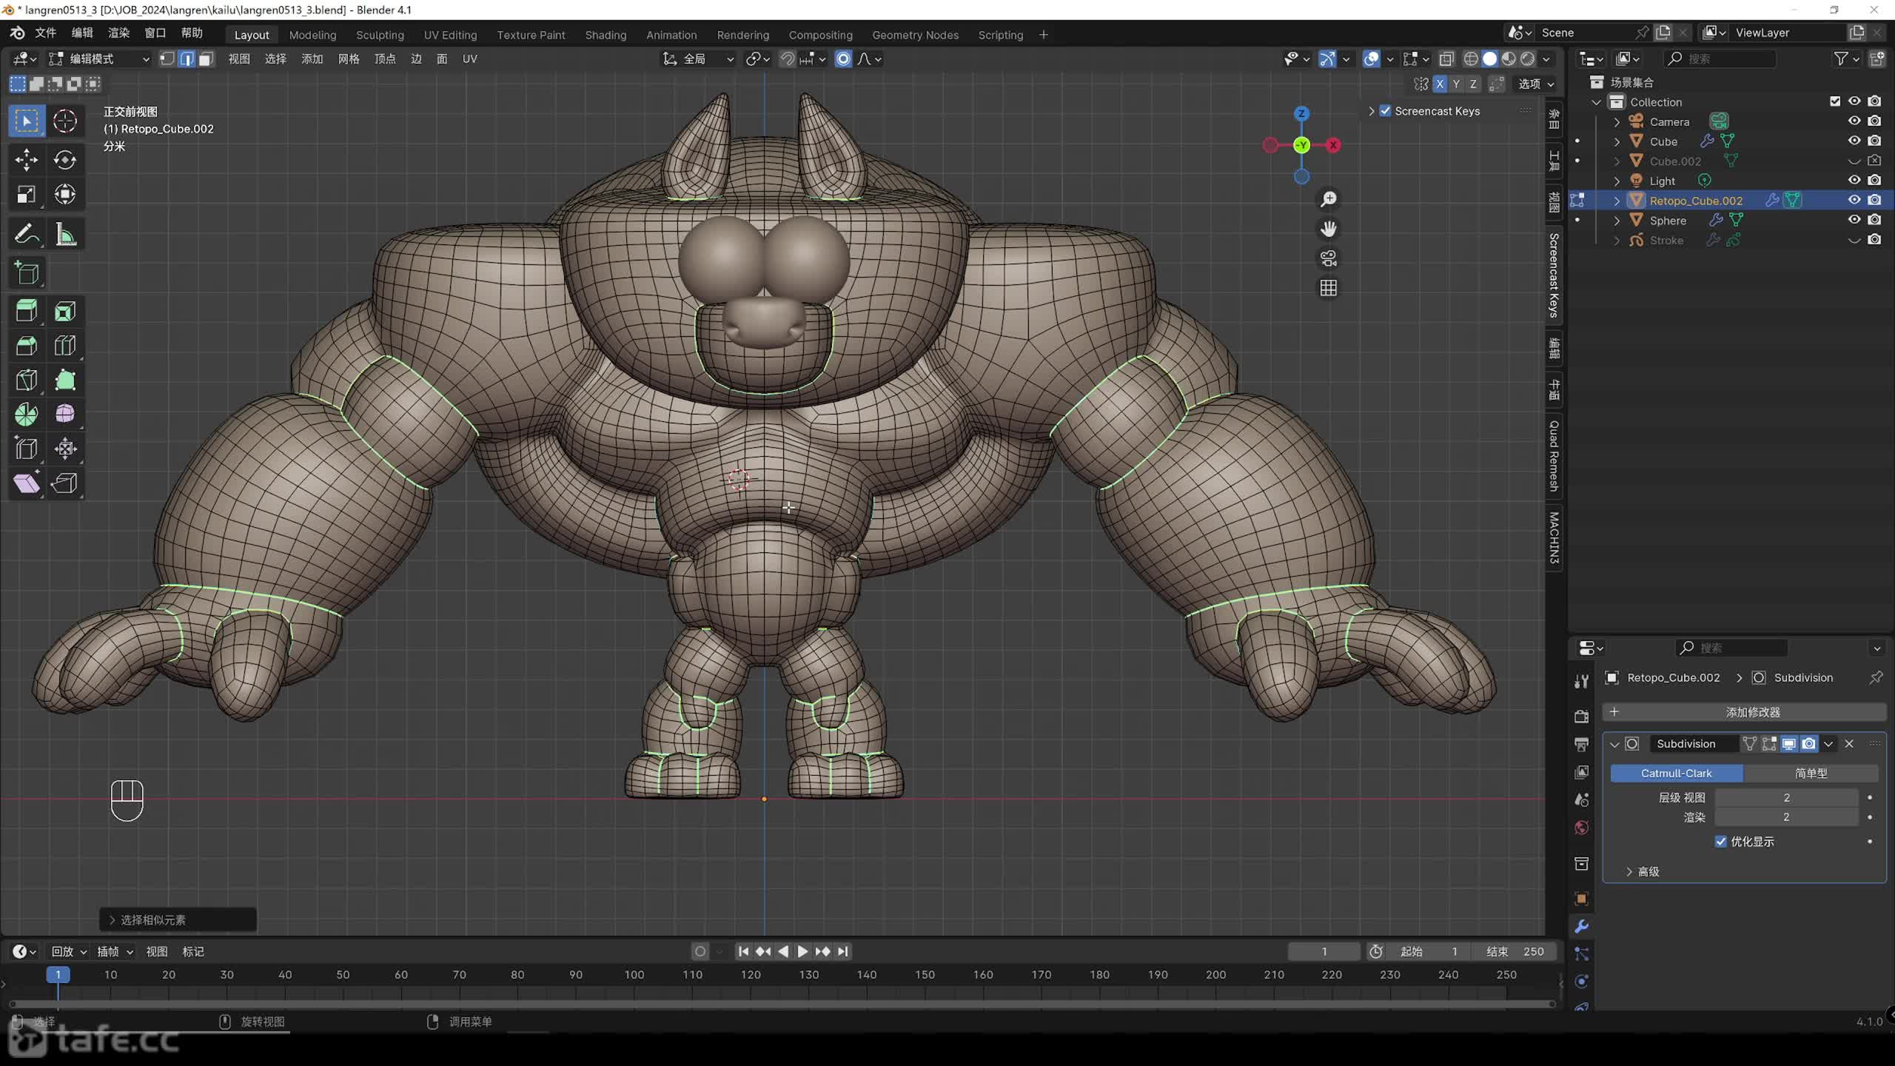Select the Scale tool
This screenshot has height=1066, width=1895.
click(x=27, y=194)
